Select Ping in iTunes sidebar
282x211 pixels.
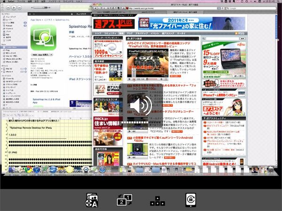[8, 50]
